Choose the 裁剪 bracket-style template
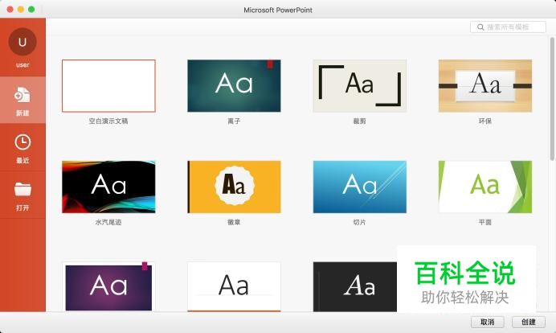 360,86
